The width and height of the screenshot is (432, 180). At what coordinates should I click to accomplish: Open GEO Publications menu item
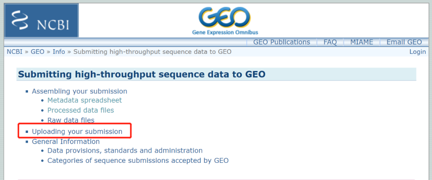point(282,42)
